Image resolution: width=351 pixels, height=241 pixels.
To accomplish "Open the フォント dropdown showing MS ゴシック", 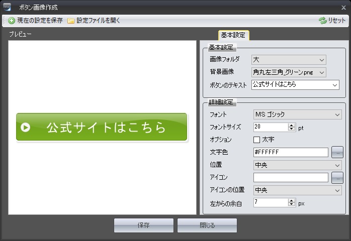I will (x=298, y=115).
